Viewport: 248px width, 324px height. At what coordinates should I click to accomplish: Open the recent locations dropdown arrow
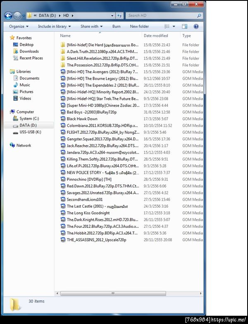point(24,16)
